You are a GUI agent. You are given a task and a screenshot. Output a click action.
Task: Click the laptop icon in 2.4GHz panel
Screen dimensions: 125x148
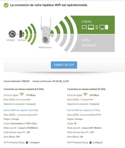click(91, 27)
